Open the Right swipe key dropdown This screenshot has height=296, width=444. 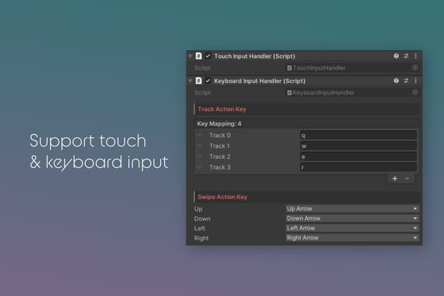pos(352,238)
